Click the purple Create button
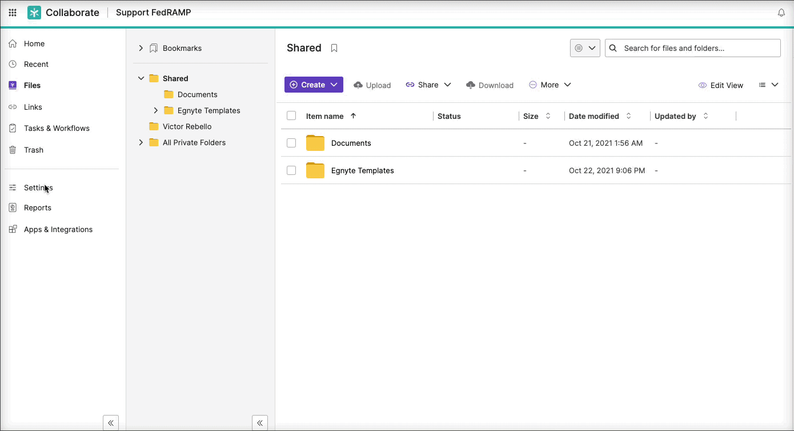The width and height of the screenshot is (794, 431). pos(314,85)
